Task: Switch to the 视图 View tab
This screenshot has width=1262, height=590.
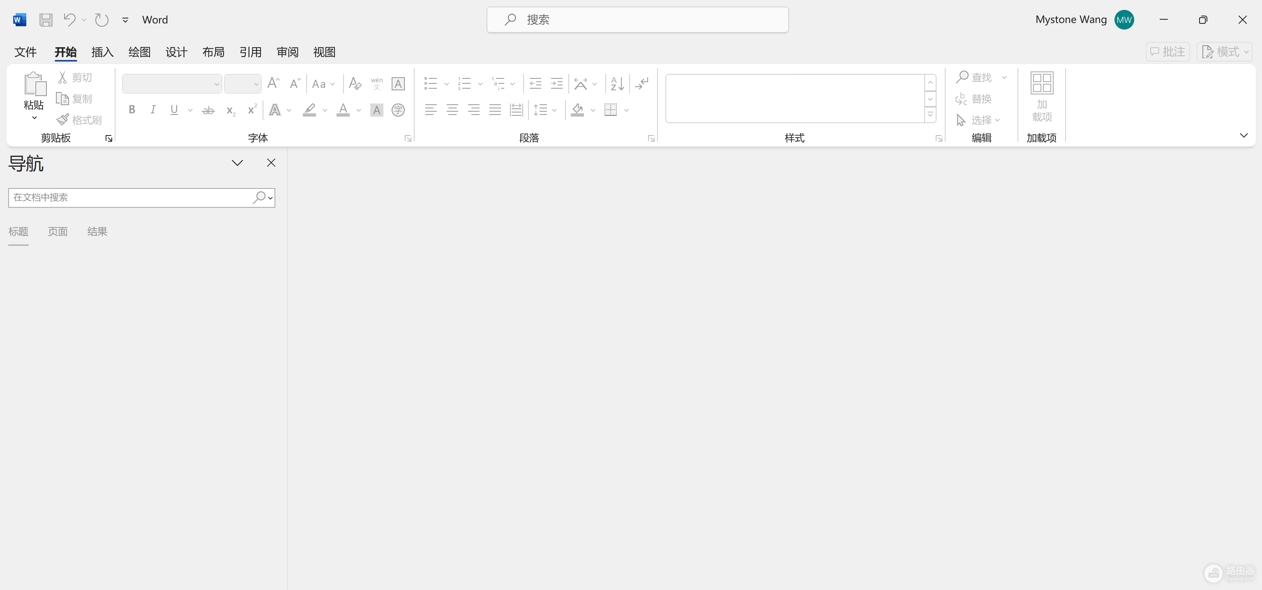Action: point(324,52)
